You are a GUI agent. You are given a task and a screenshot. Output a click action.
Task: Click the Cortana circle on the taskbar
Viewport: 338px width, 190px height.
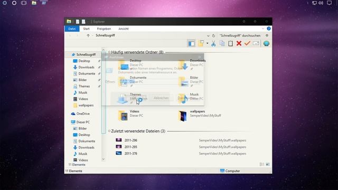click(14, 3)
